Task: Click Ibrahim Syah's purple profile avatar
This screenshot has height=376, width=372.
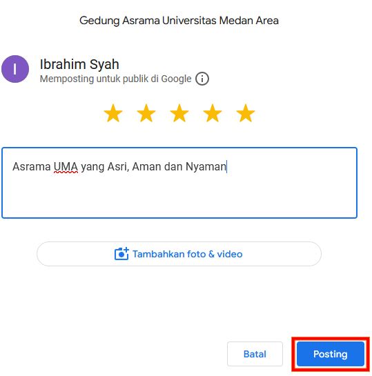Action: pyautogui.click(x=15, y=69)
